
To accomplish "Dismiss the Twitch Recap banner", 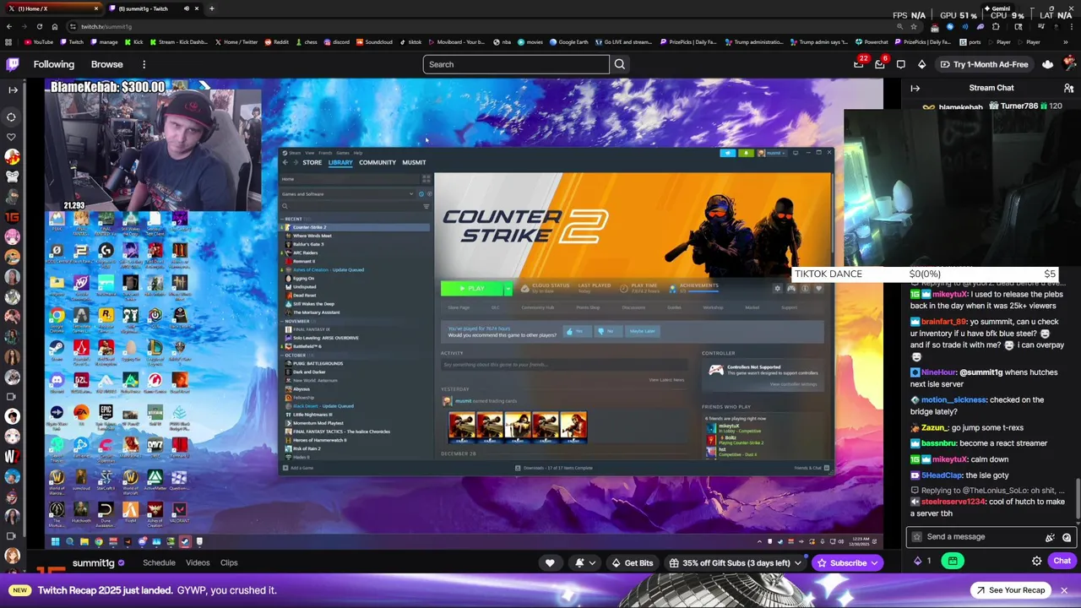I will (x=1064, y=590).
